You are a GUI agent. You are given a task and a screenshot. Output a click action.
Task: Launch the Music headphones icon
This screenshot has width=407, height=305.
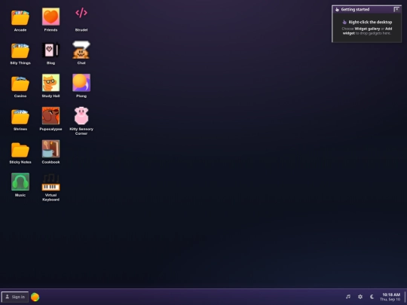click(20, 181)
